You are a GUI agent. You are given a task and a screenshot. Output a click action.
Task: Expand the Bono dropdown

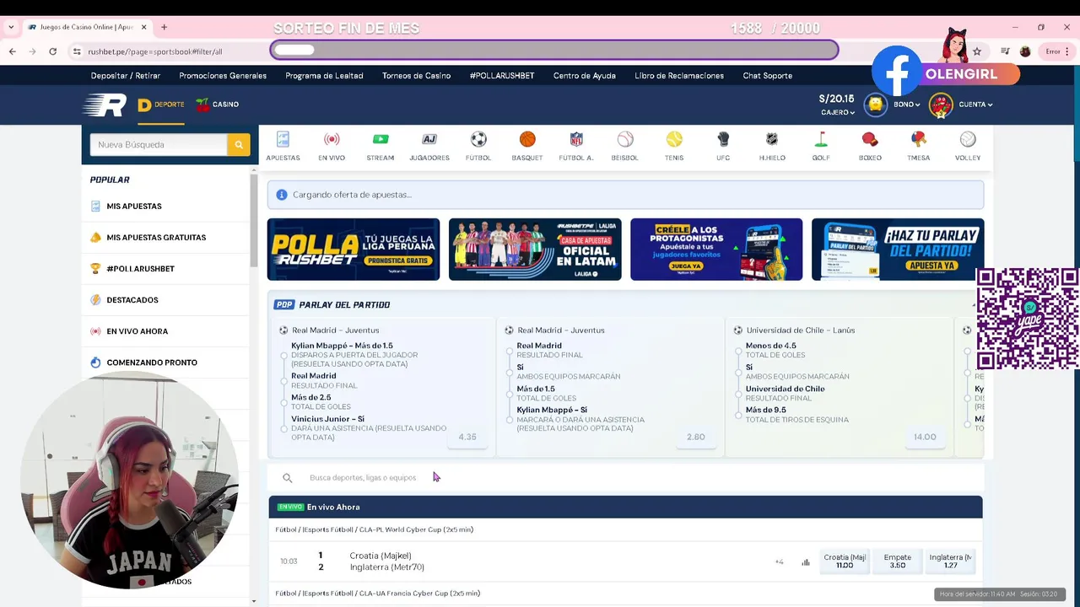click(907, 105)
